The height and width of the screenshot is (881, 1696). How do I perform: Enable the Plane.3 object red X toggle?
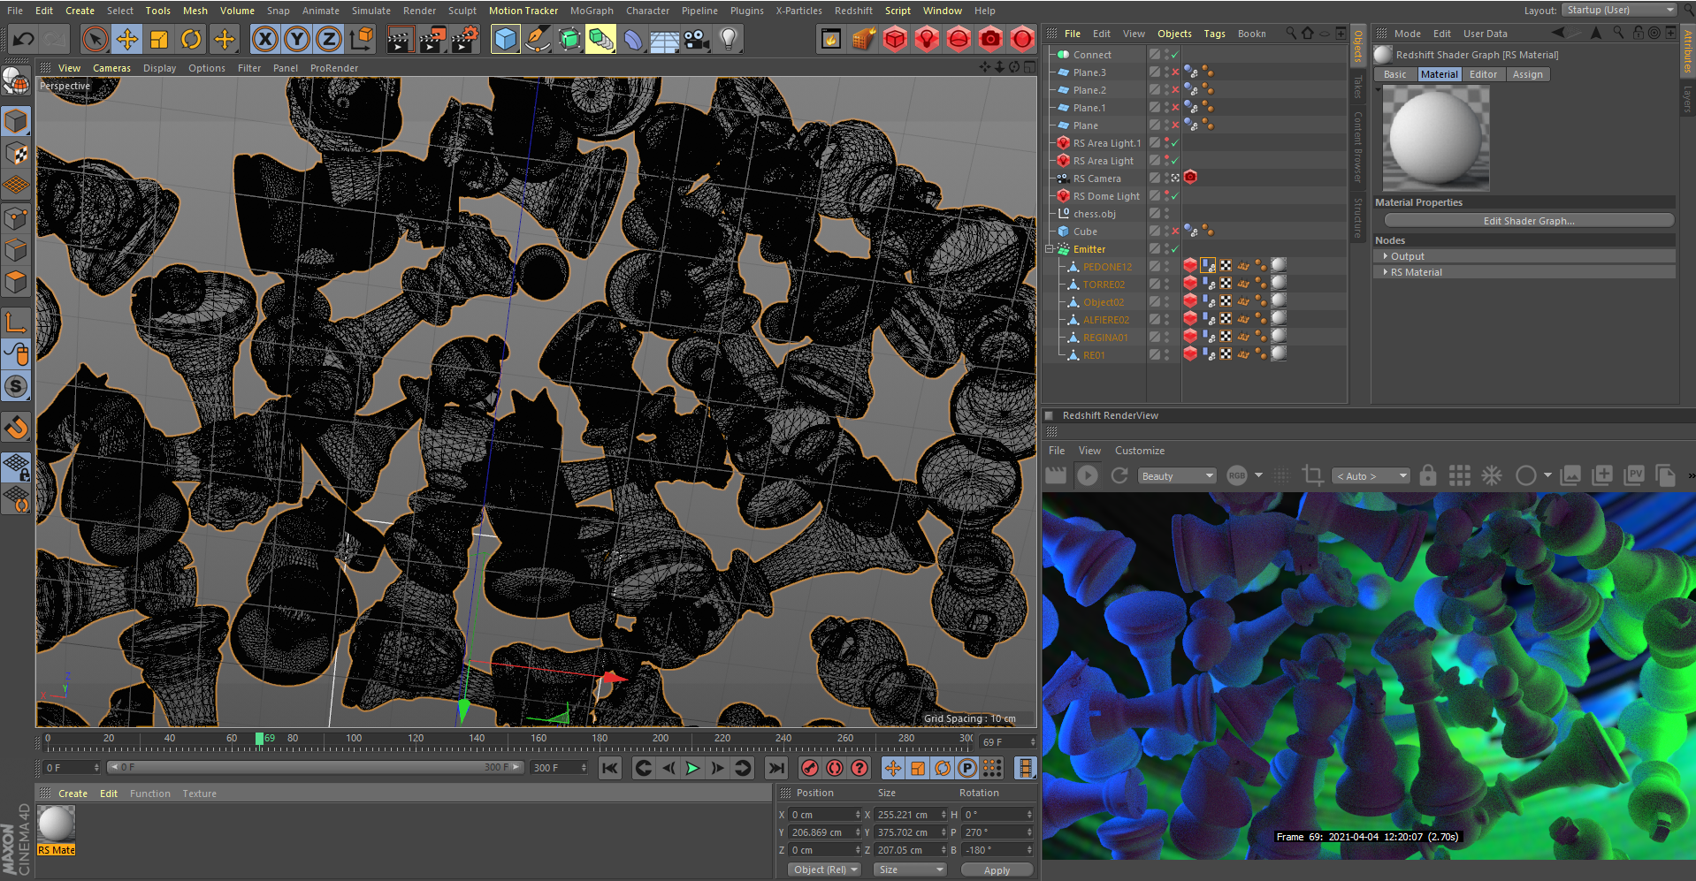click(x=1175, y=72)
